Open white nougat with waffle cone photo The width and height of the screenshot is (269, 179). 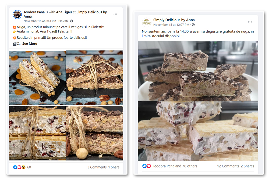[37, 78]
